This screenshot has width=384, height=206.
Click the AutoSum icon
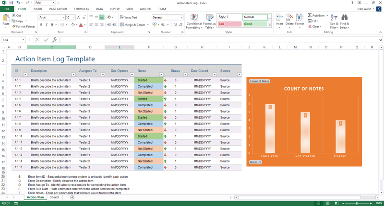point(310,15)
